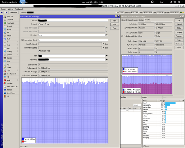Click OK in the interface window
Screen dimensions: 185x148
[179, 20]
